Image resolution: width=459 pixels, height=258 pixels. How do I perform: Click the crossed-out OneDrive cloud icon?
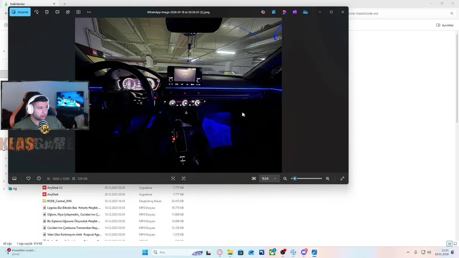[x=305, y=12]
